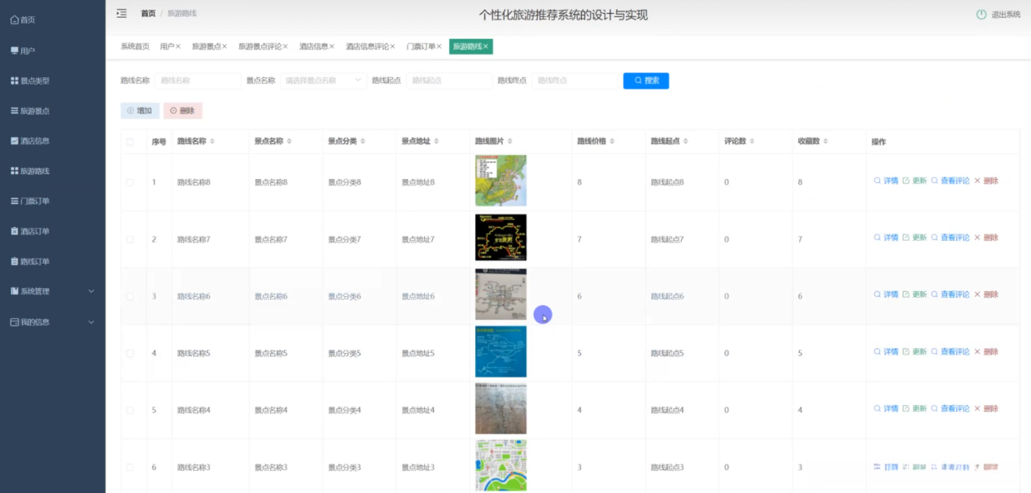Screen dimensions: 1031x493
Task: Click the 路线名称 search input field
Action: click(197, 81)
